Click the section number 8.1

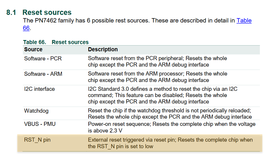tap(11, 13)
